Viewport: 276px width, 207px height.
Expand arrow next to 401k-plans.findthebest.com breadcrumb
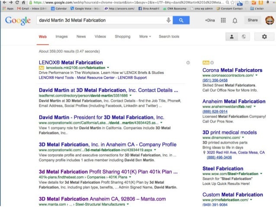pyautogui.click(x=130, y=177)
